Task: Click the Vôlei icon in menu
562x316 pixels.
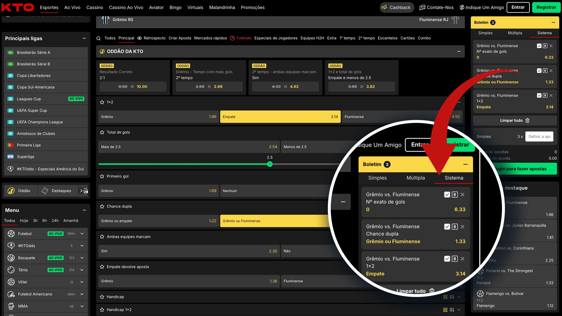Action: [x=11, y=282]
